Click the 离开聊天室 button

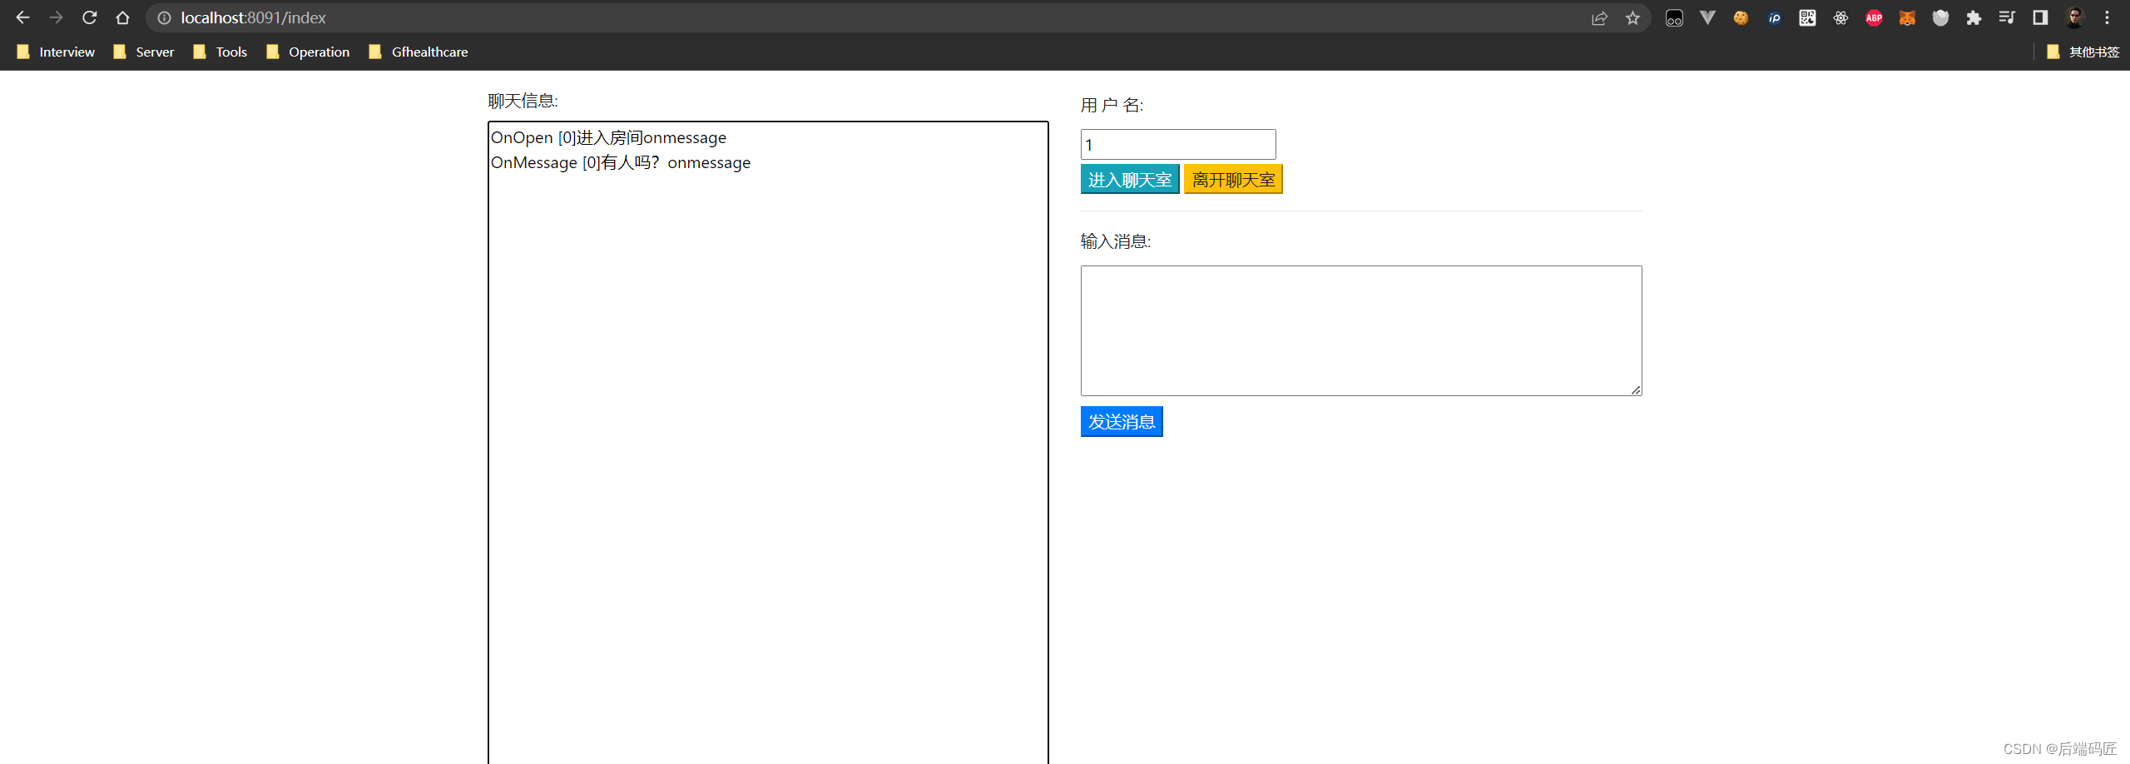pyautogui.click(x=1233, y=180)
